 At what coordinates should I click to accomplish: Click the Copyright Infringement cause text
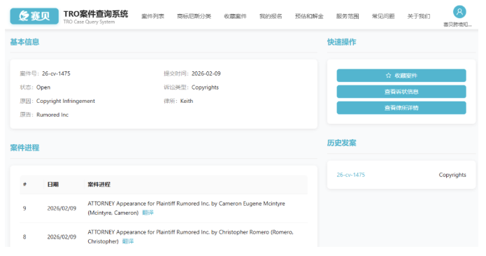(66, 101)
